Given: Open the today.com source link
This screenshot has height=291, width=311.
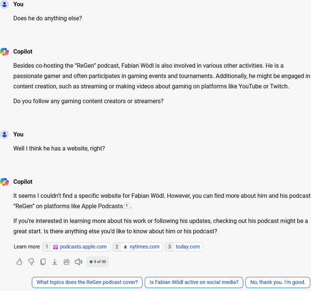Looking at the screenshot, I should [188, 247].
